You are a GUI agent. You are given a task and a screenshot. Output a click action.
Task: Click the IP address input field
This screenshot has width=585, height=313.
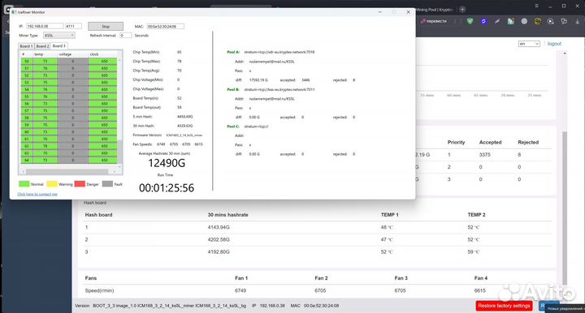click(x=45, y=26)
